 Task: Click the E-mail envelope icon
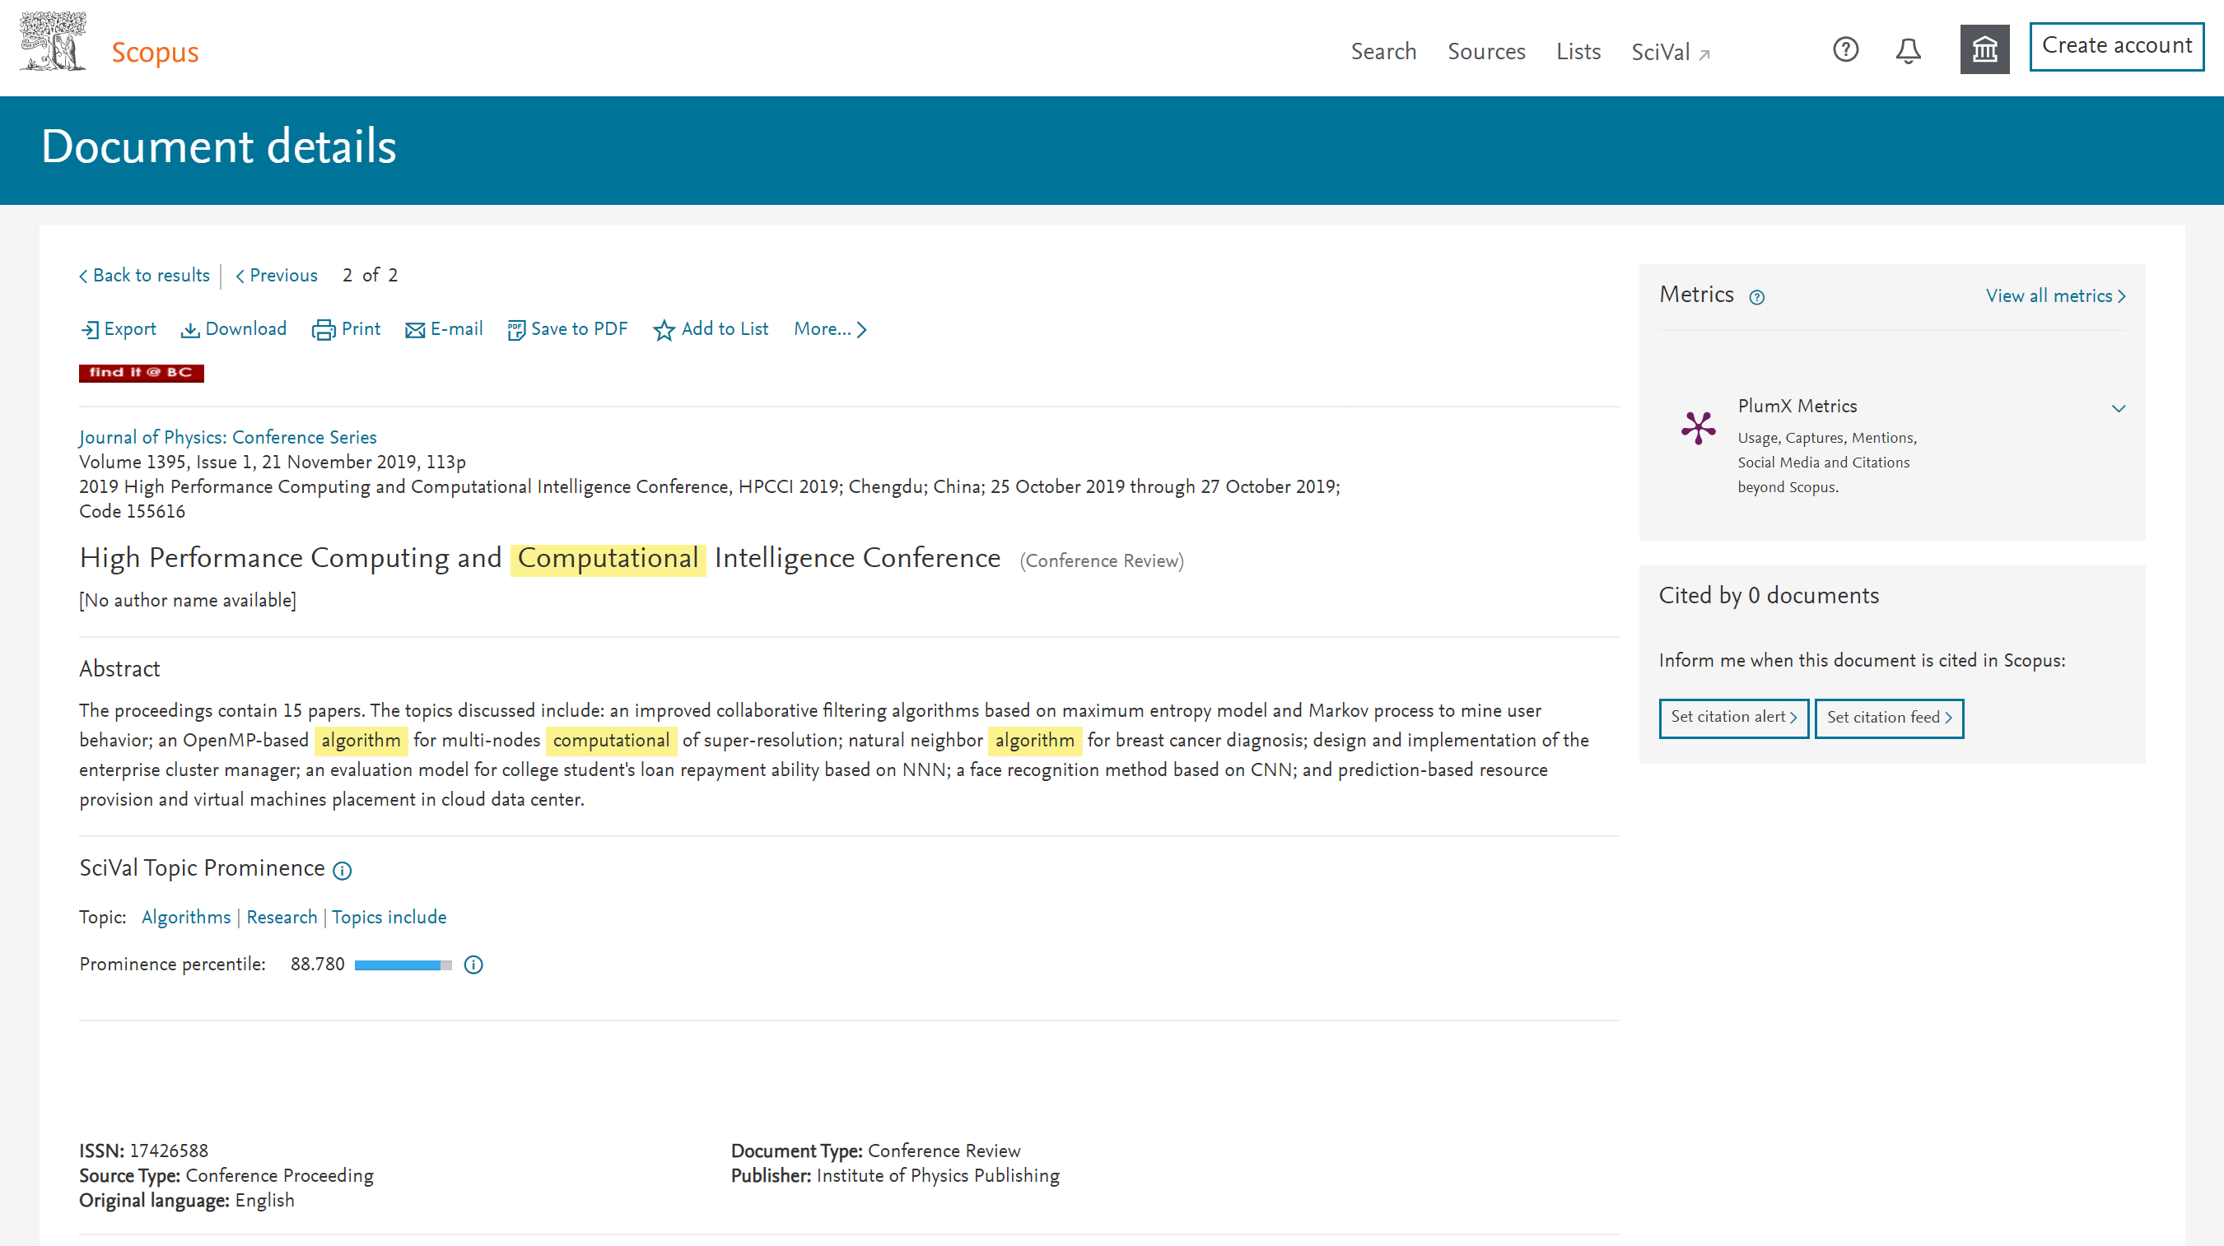point(415,330)
